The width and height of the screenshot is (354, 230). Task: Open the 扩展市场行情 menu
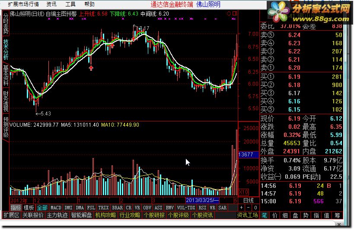click(23, 4)
